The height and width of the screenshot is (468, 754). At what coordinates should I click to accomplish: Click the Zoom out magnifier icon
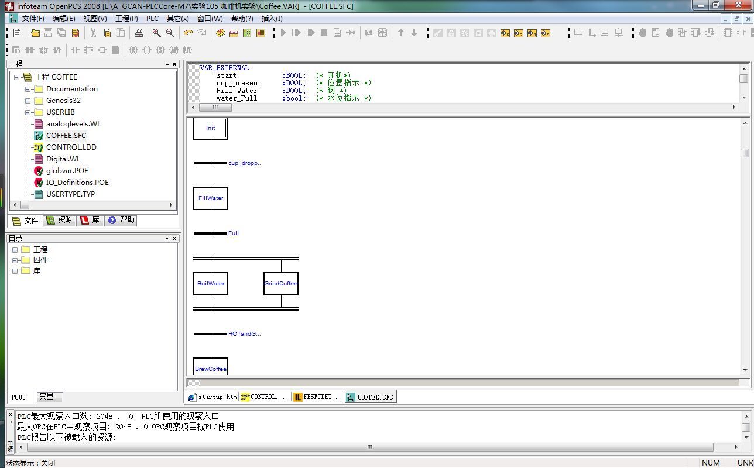coord(170,33)
